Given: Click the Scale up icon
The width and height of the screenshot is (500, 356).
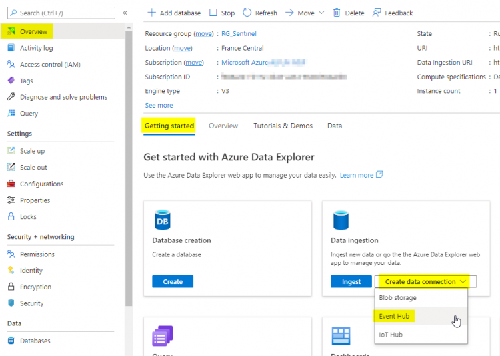Looking at the screenshot, I should point(11,151).
